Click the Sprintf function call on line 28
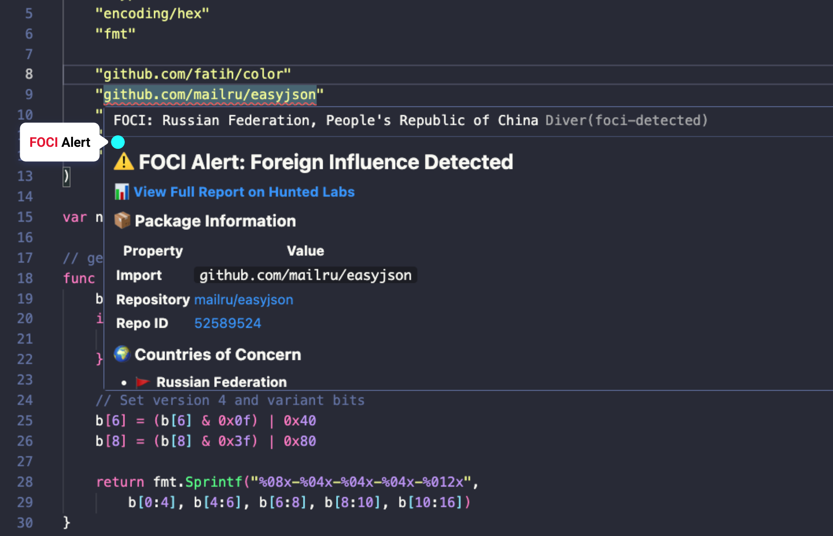Viewport: 833px width, 536px height. 214,482
